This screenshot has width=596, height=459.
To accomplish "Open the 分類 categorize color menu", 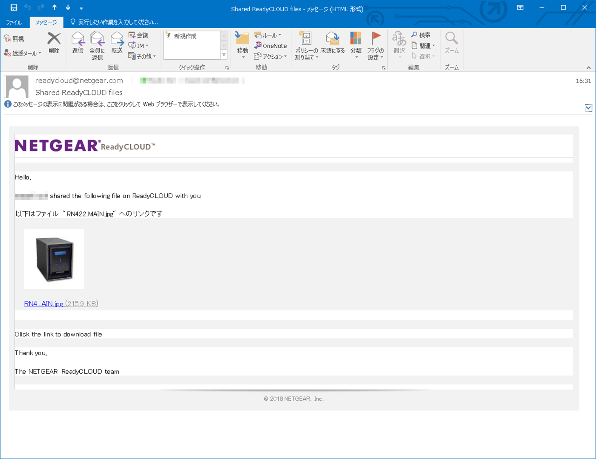I will pyautogui.click(x=356, y=45).
